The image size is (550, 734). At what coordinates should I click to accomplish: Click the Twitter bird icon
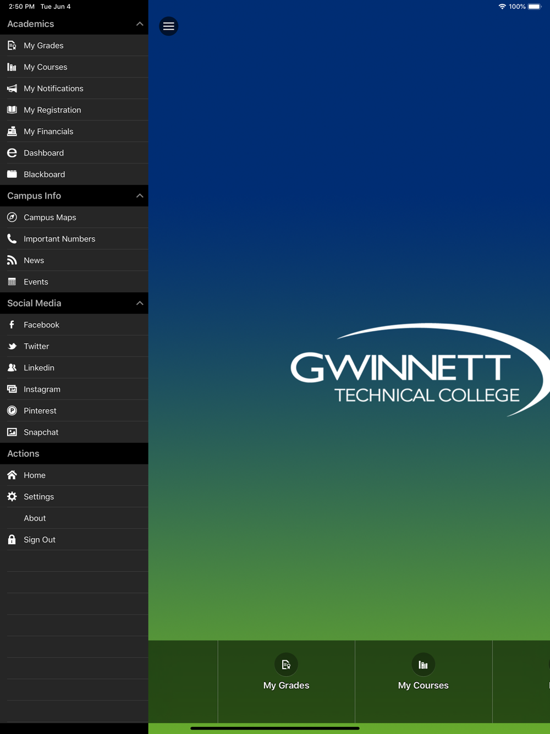12,346
